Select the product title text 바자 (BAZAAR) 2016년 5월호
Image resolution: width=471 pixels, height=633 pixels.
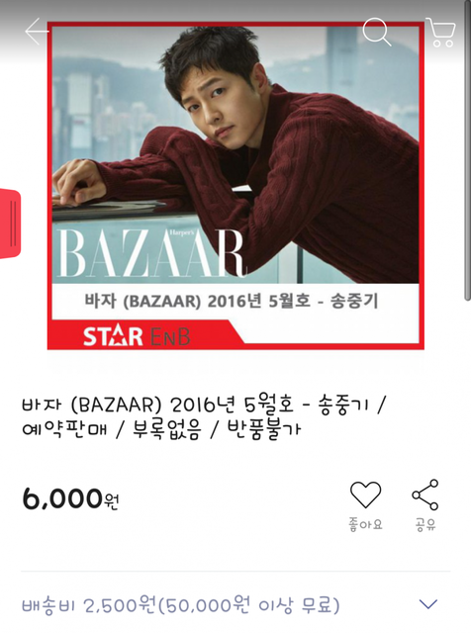point(158,405)
